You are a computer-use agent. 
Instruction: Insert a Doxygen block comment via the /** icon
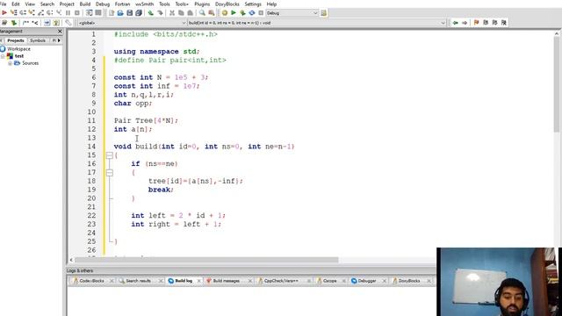pos(25,23)
